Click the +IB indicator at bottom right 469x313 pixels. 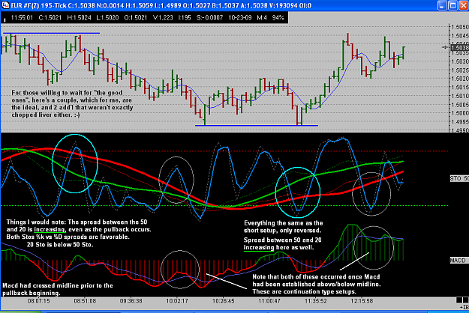[464, 307]
